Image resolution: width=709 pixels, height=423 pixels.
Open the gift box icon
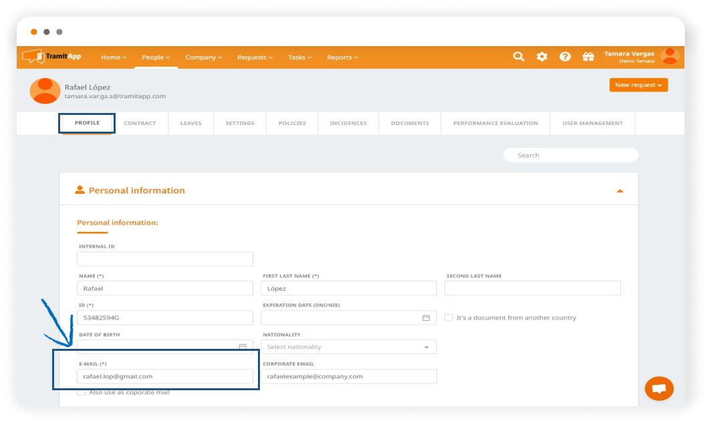(x=588, y=57)
